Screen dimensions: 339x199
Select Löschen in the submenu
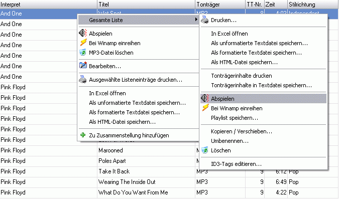pos(263,150)
